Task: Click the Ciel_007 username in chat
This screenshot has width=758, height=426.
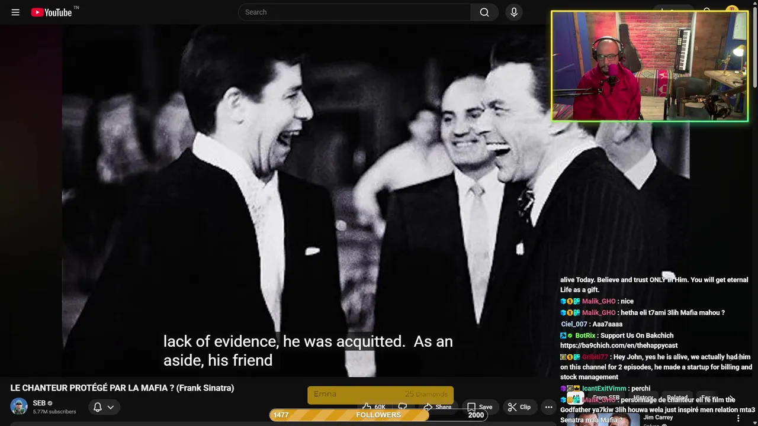Action: click(574, 324)
